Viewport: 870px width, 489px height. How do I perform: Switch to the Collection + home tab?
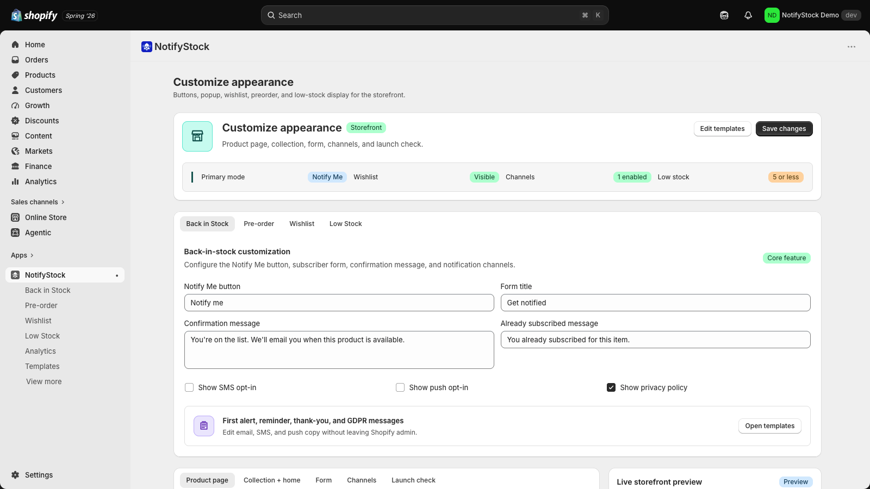[272, 480]
